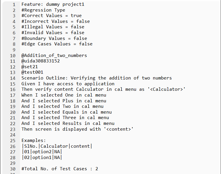Screen dimensions: 221x174
Task: Place cursor on 'Given I have access to application'
Action: pos(68,84)
